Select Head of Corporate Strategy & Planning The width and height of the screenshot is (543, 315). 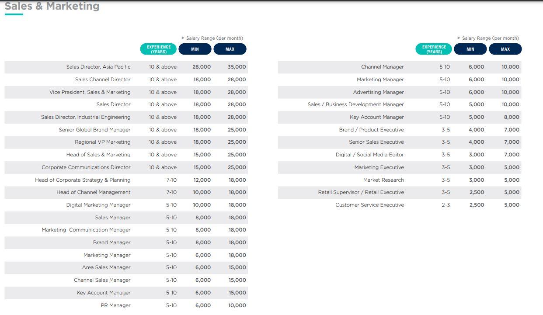click(x=83, y=180)
